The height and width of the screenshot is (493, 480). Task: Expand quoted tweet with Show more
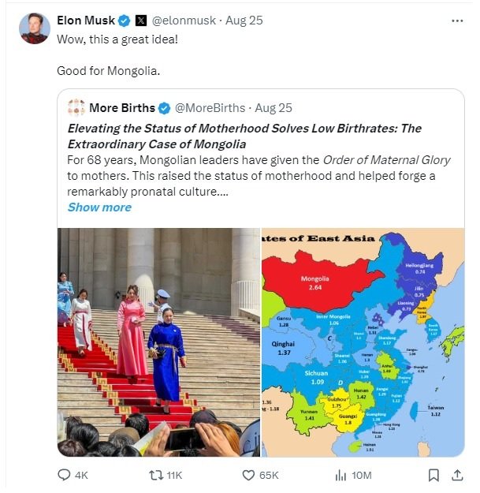pyautogui.click(x=99, y=207)
